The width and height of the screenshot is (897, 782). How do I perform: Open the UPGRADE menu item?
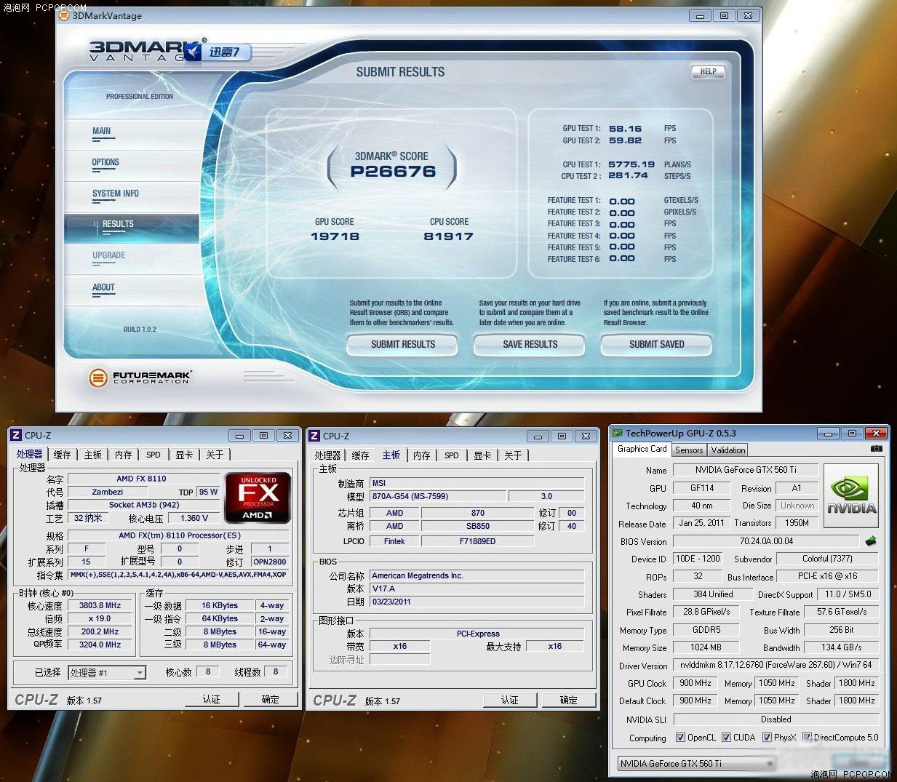(x=109, y=256)
